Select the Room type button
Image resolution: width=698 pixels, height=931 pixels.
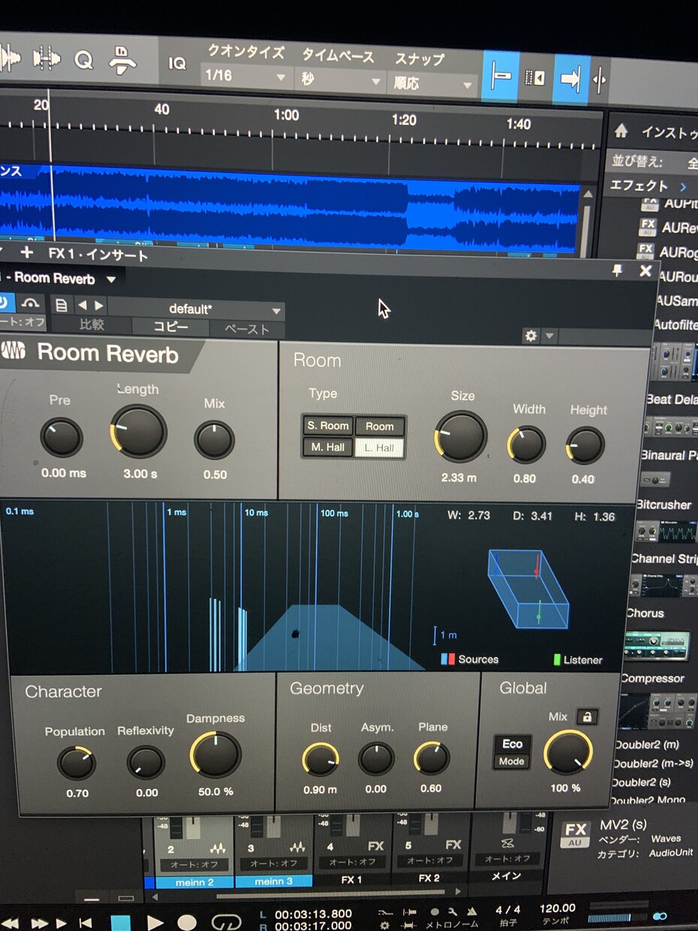coord(379,426)
